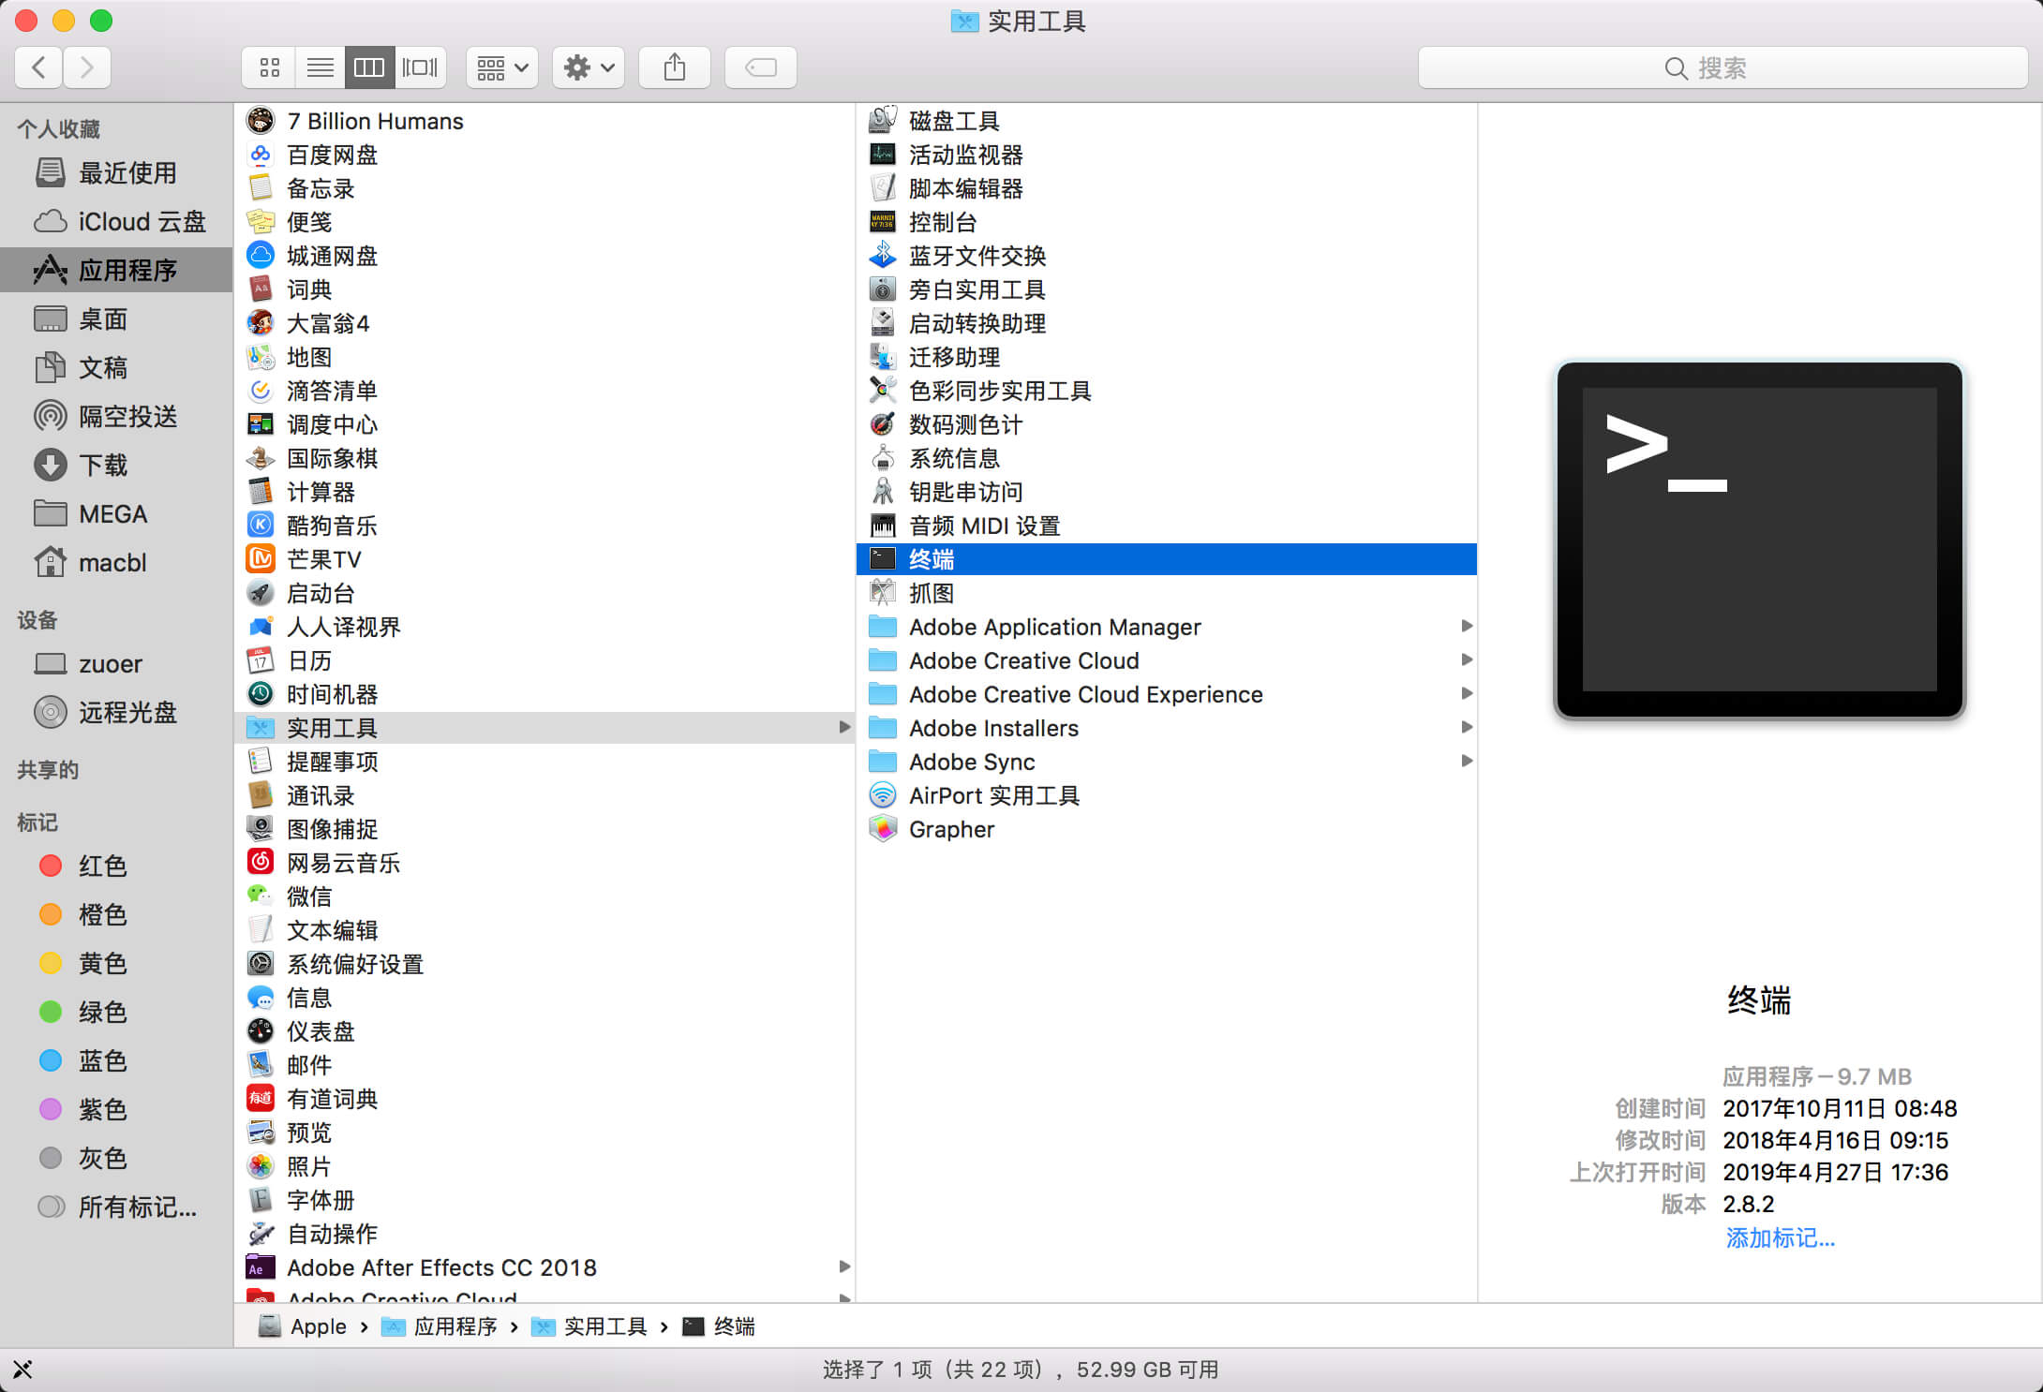
Task: Go forward with the forward arrow
Action: point(87,67)
